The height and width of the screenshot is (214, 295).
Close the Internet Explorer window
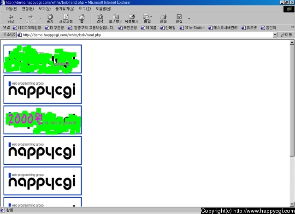point(292,2)
